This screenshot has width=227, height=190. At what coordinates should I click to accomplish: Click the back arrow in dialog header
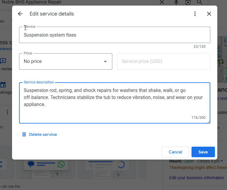(x=20, y=14)
